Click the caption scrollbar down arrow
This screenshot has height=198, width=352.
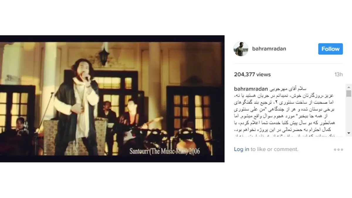point(349,133)
